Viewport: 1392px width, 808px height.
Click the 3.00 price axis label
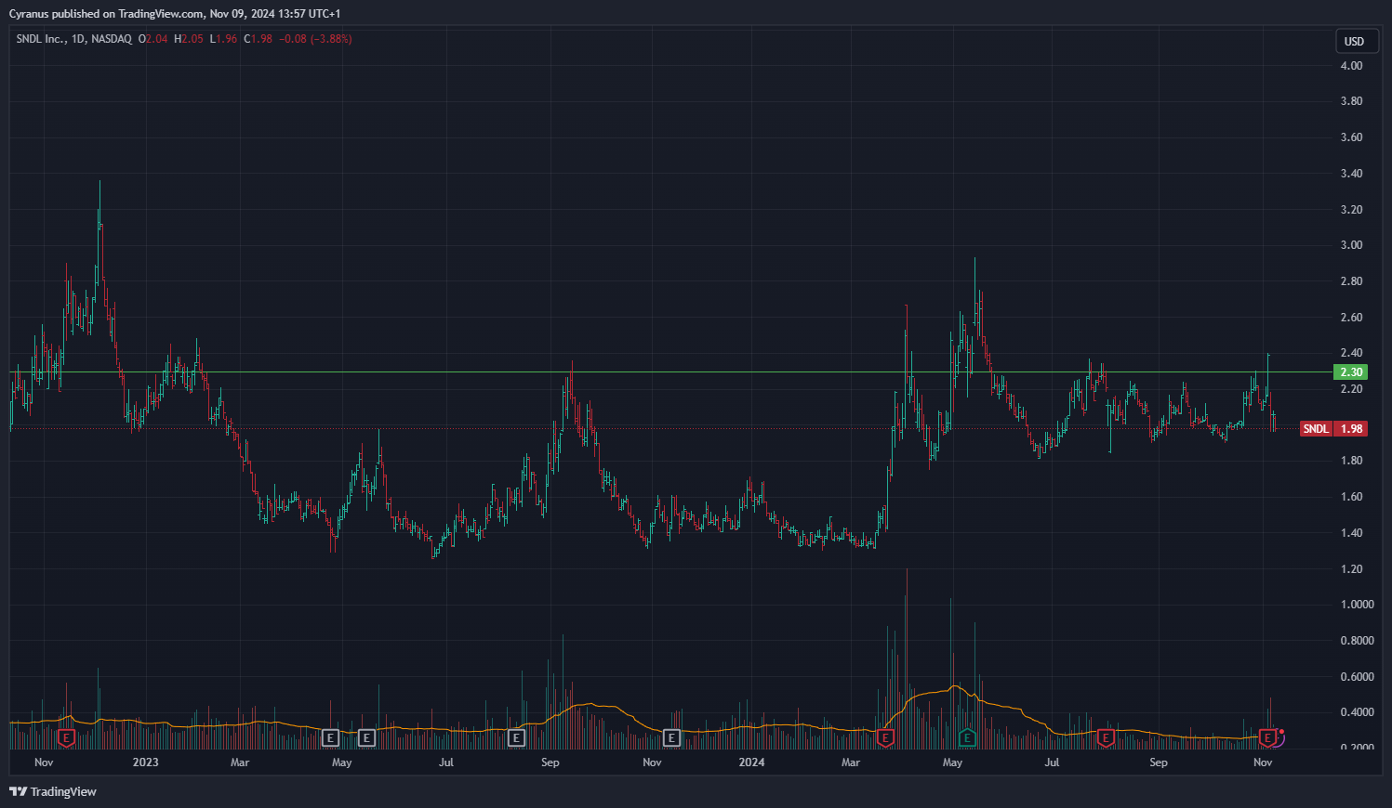point(1351,245)
